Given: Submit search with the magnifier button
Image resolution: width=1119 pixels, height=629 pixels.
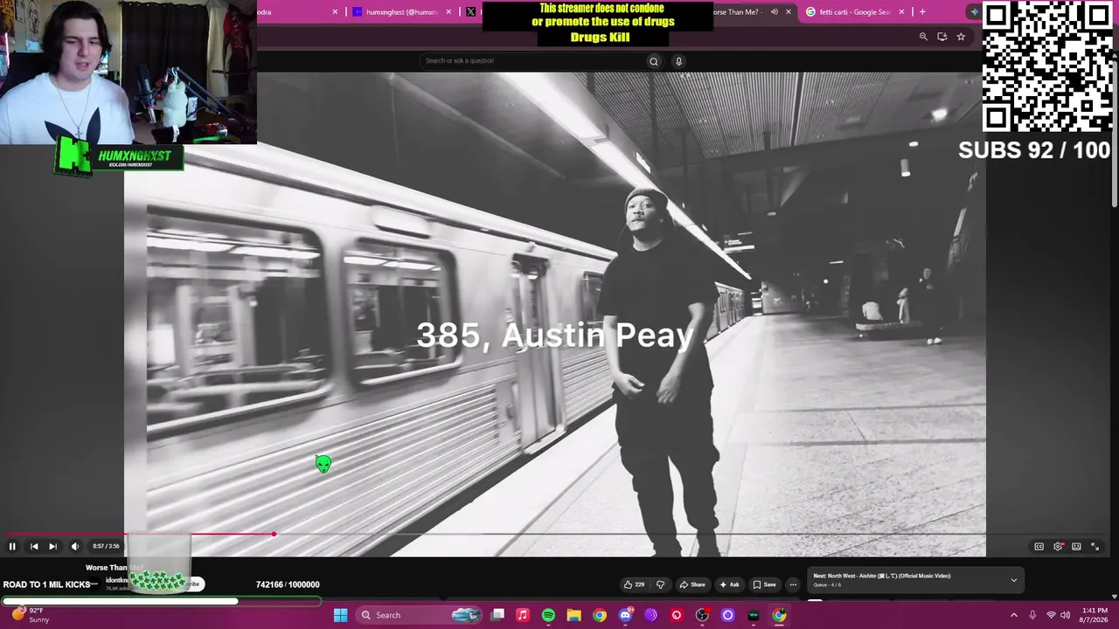Looking at the screenshot, I should pos(653,61).
